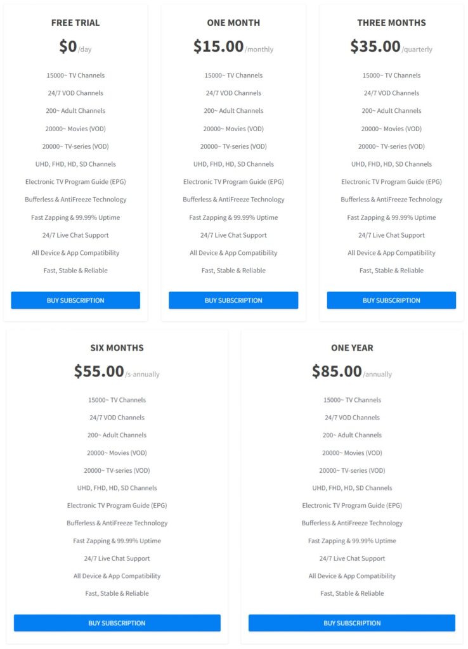
Task: Click the ONE MONTH plan title
Action: point(233,23)
